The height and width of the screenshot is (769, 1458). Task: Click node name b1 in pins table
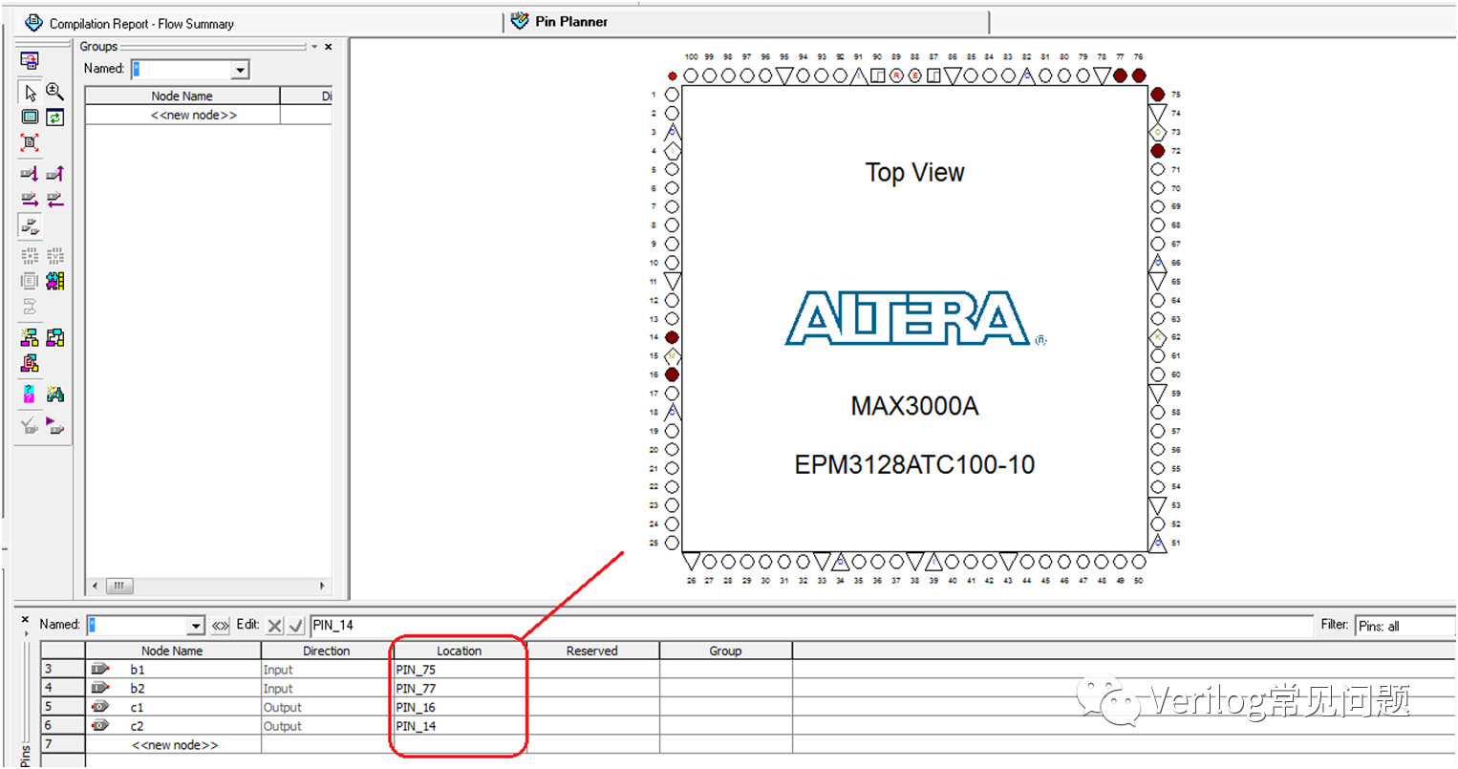pos(138,670)
